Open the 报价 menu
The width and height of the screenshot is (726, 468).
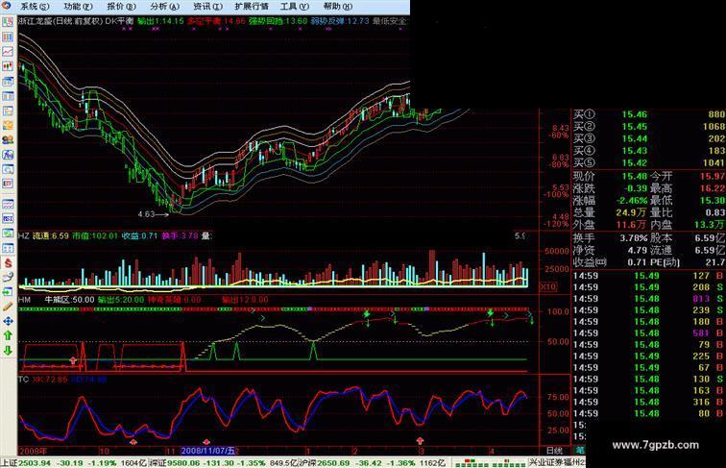121,7
